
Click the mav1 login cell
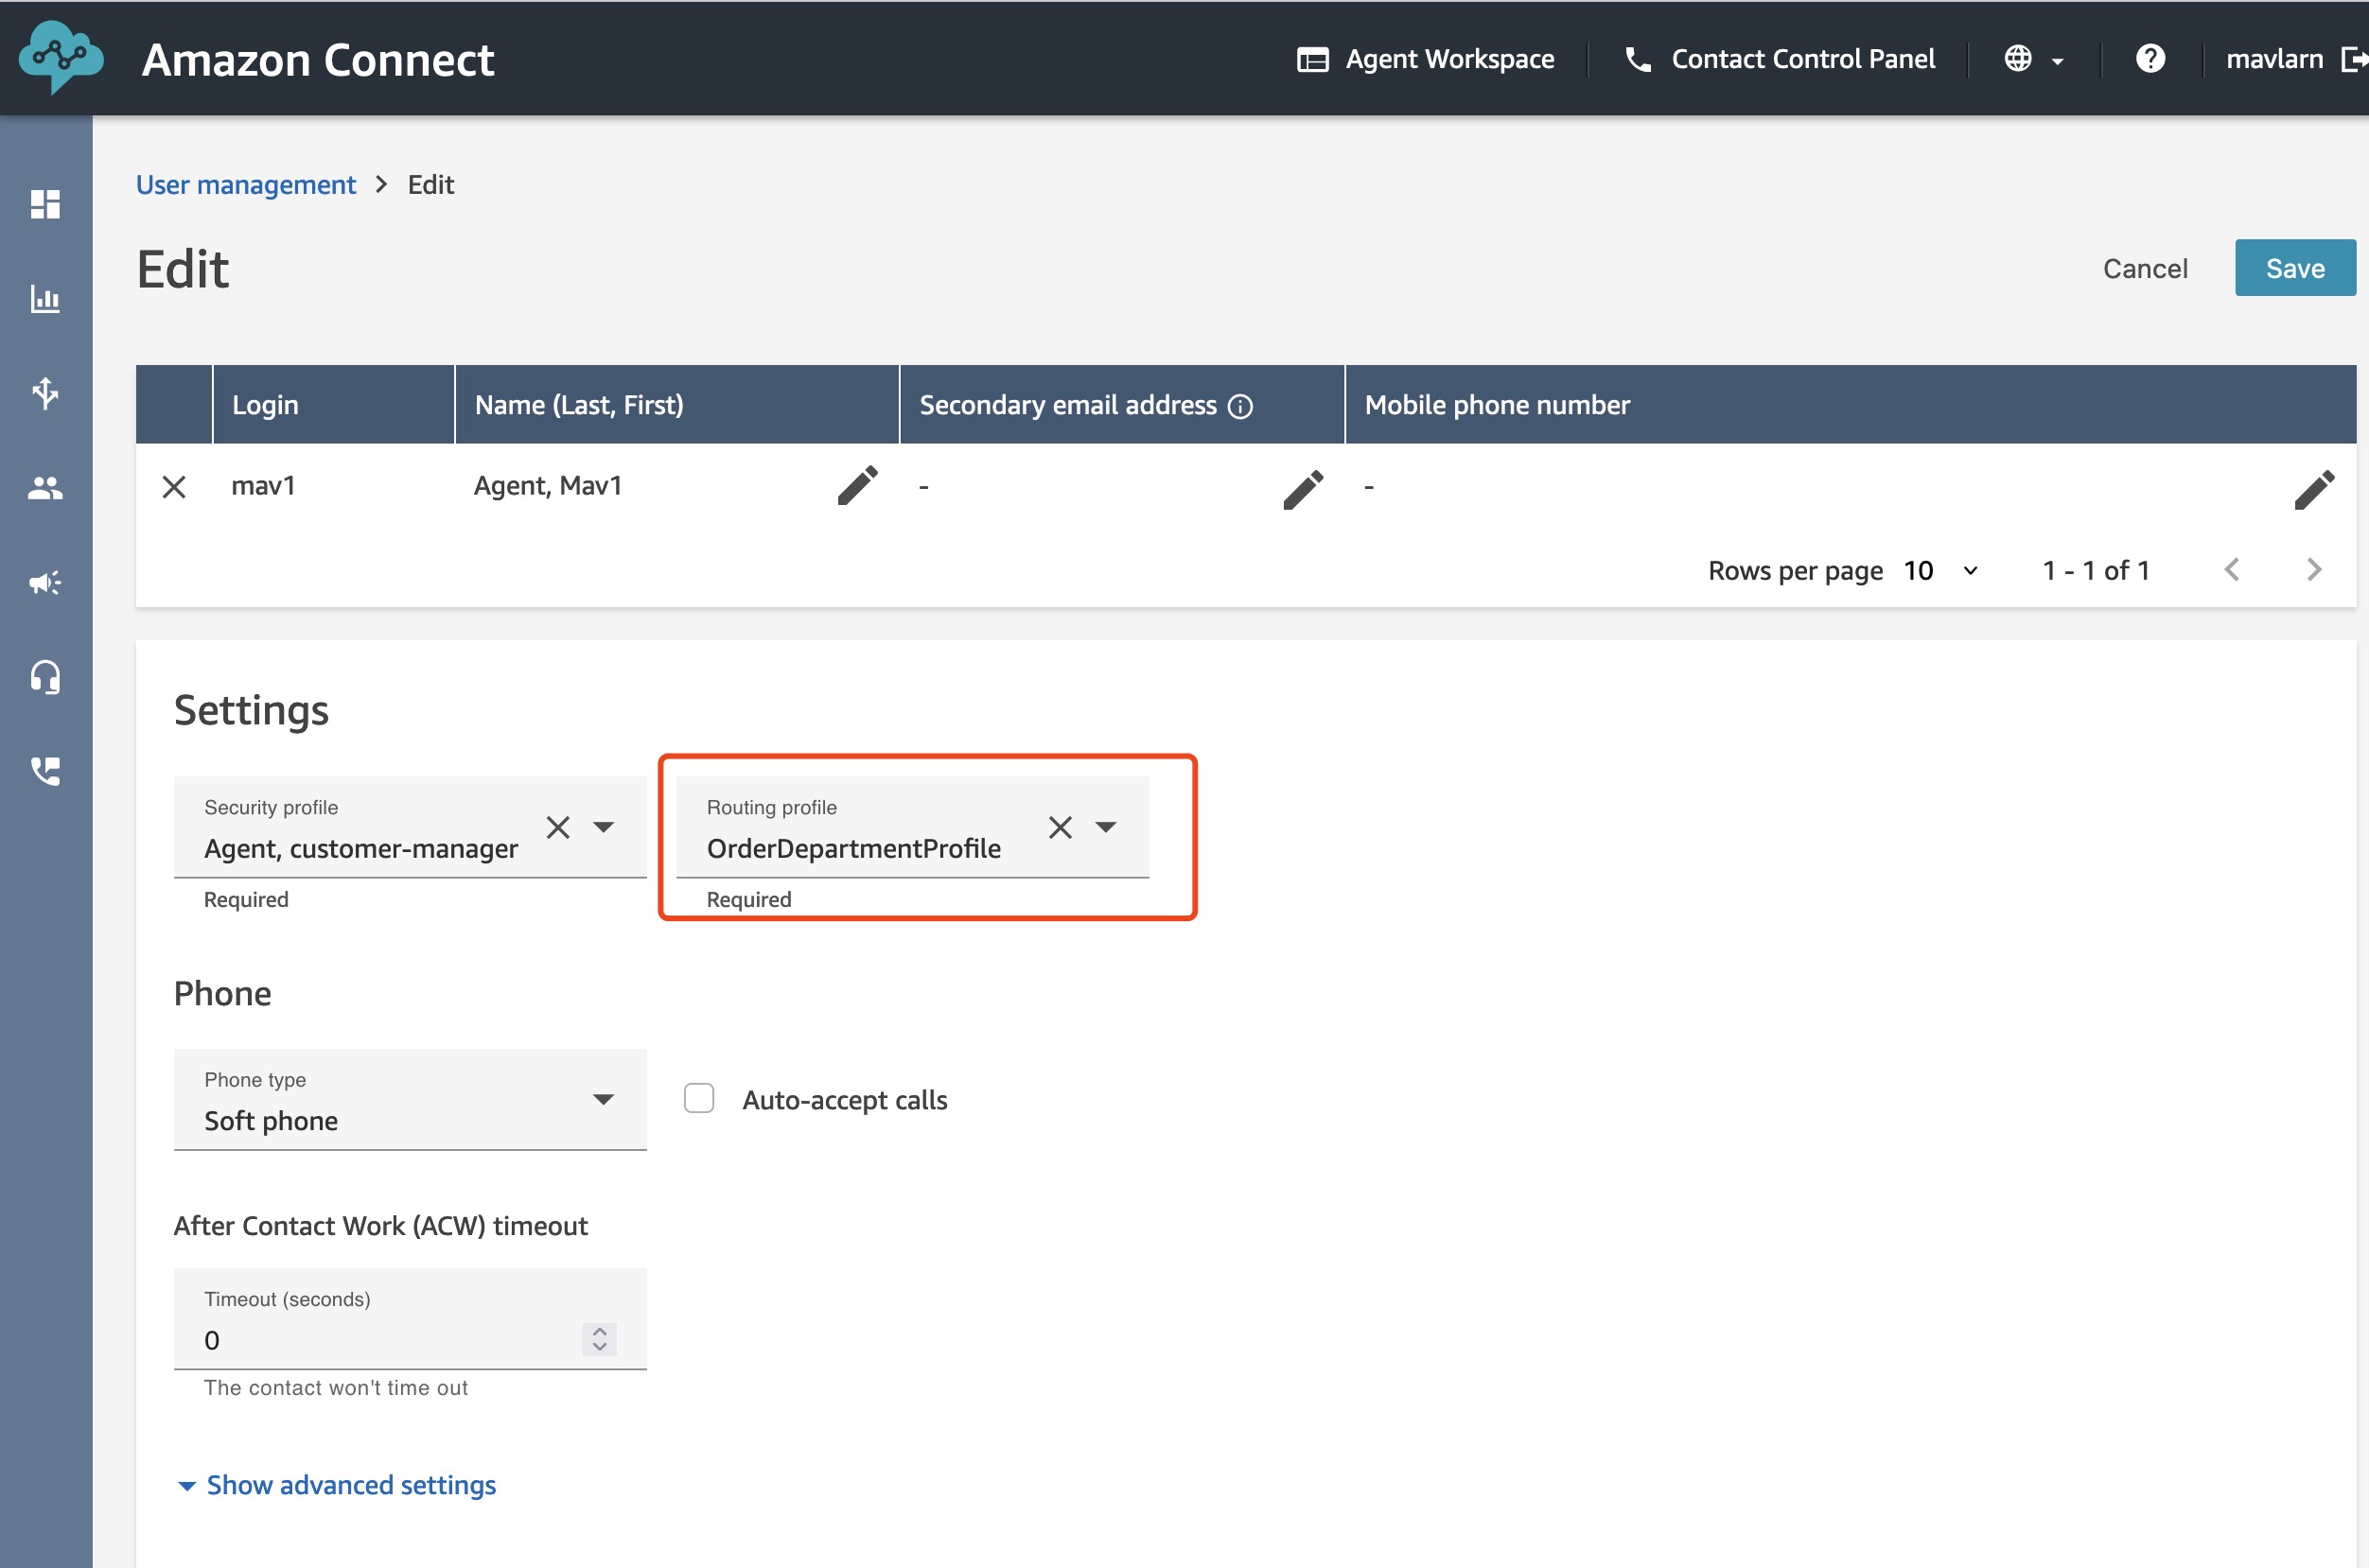pyautogui.click(x=263, y=486)
